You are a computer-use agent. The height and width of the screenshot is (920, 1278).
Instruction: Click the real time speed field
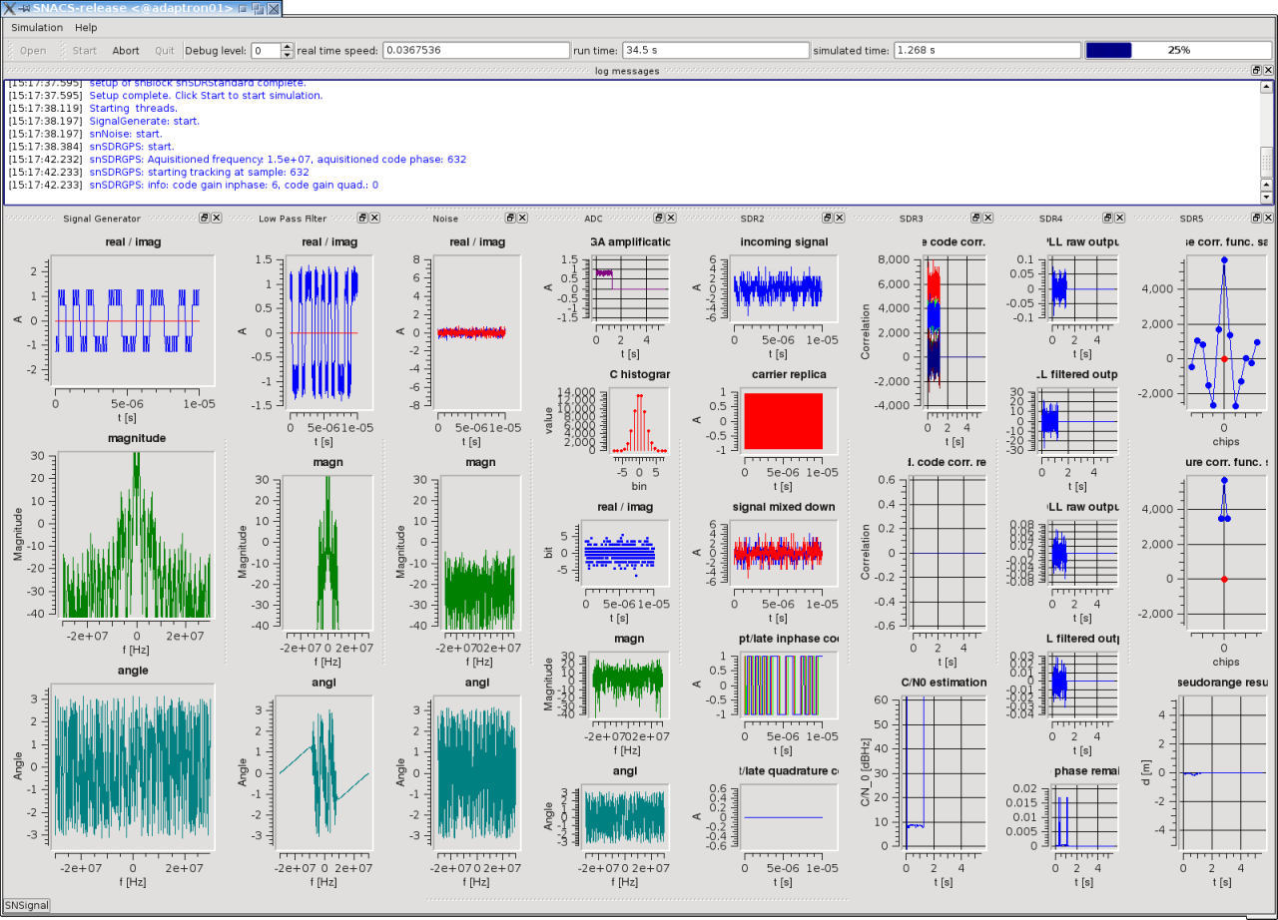[475, 51]
